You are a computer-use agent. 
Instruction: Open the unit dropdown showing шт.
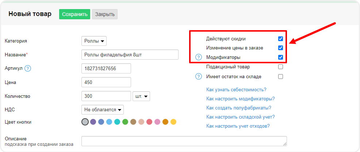pos(141,96)
